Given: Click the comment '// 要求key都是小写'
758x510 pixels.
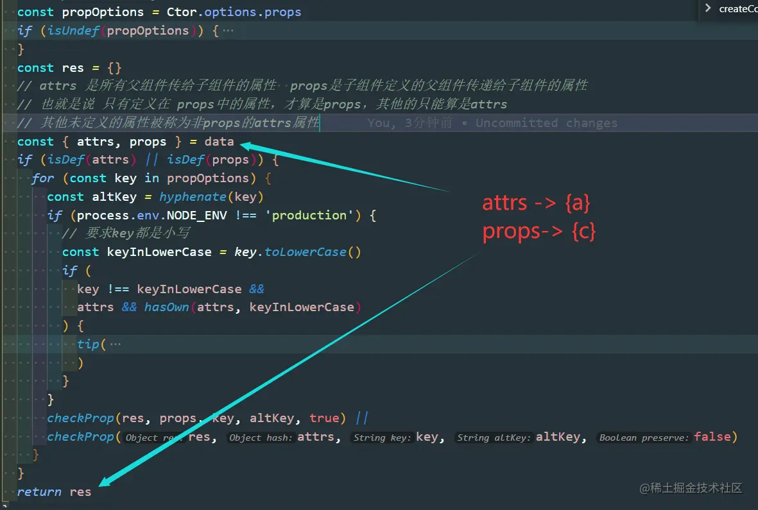Looking at the screenshot, I should point(126,234).
